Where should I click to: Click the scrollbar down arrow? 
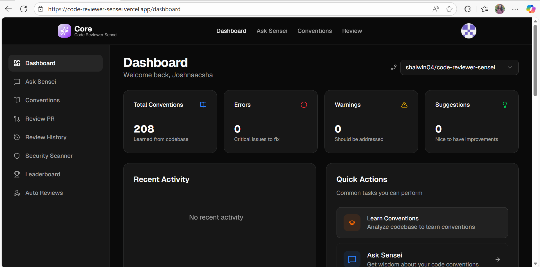[535, 264]
